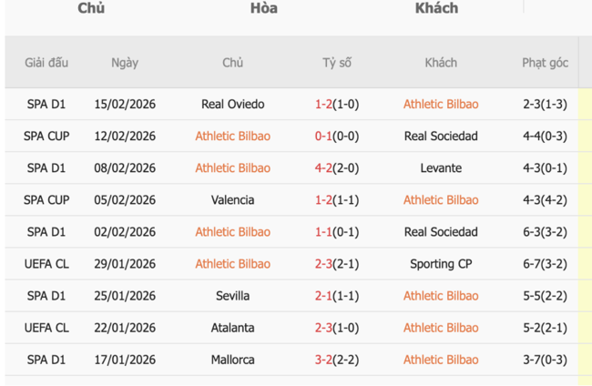Click the 3-2(2-2) score for Mallorca match

pyautogui.click(x=337, y=360)
